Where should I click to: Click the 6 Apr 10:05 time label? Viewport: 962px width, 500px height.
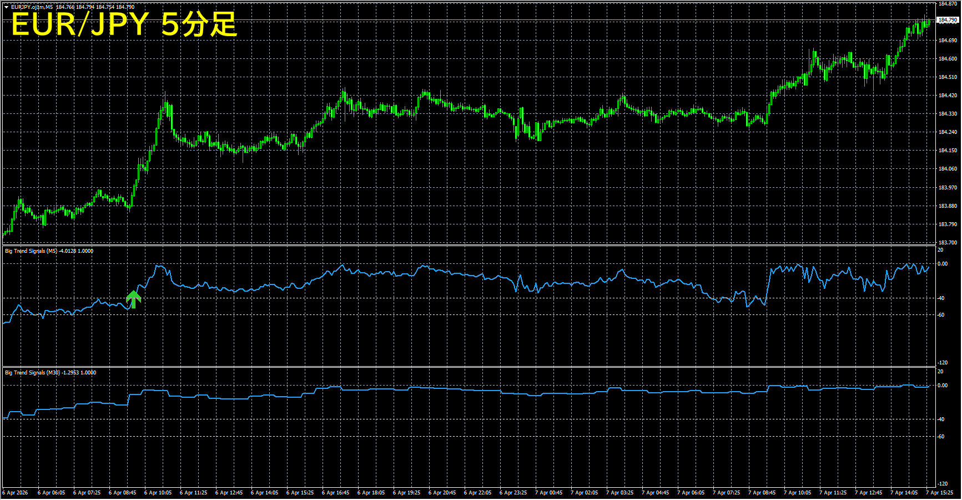pos(158,493)
